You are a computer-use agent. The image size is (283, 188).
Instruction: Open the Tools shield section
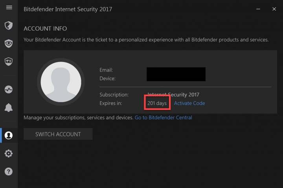point(9,61)
